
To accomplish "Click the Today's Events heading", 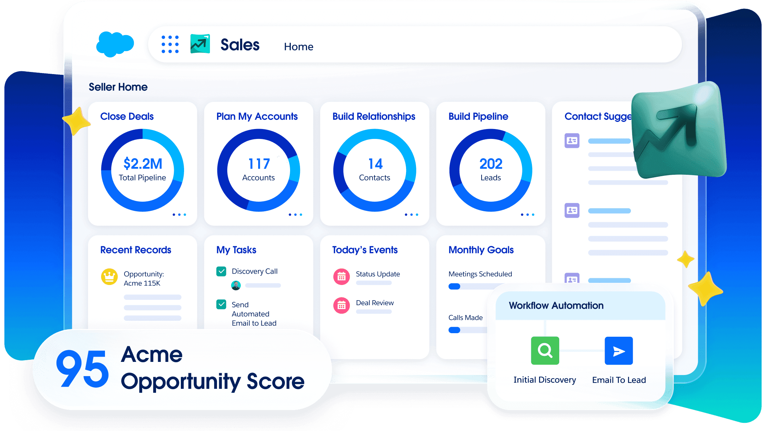I will 365,250.
